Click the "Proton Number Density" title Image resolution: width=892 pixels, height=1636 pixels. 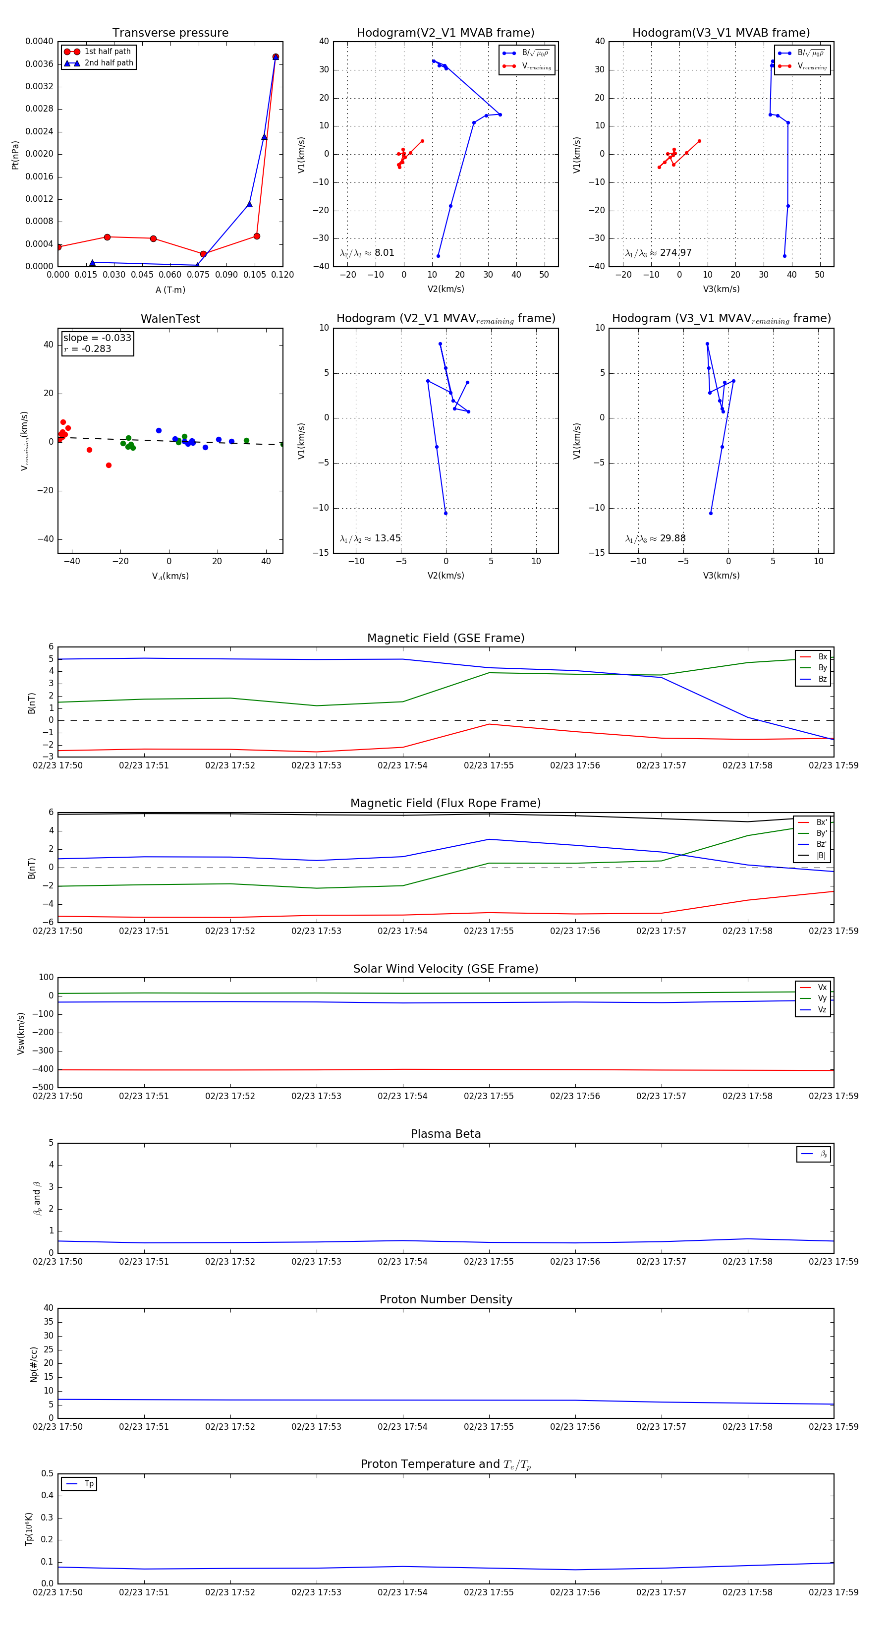coord(446,1299)
